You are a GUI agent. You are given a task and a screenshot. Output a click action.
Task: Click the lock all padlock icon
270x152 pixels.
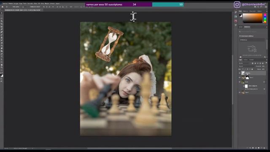pyautogui.click(x=252, y=69)
